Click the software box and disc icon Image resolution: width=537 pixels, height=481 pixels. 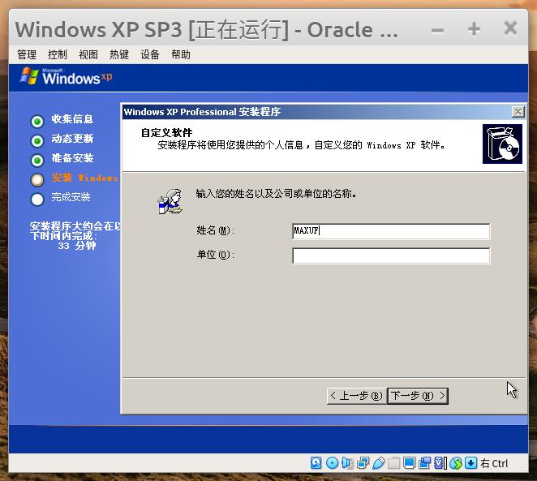(x=502, y=144)
